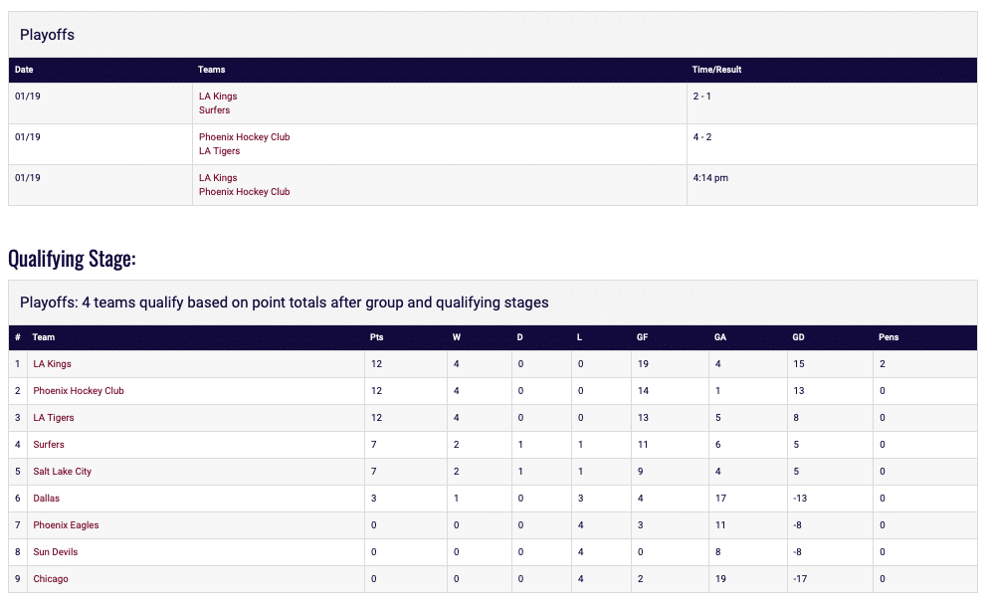View the 4 - 2 playoff result

(x=702, y=137)
